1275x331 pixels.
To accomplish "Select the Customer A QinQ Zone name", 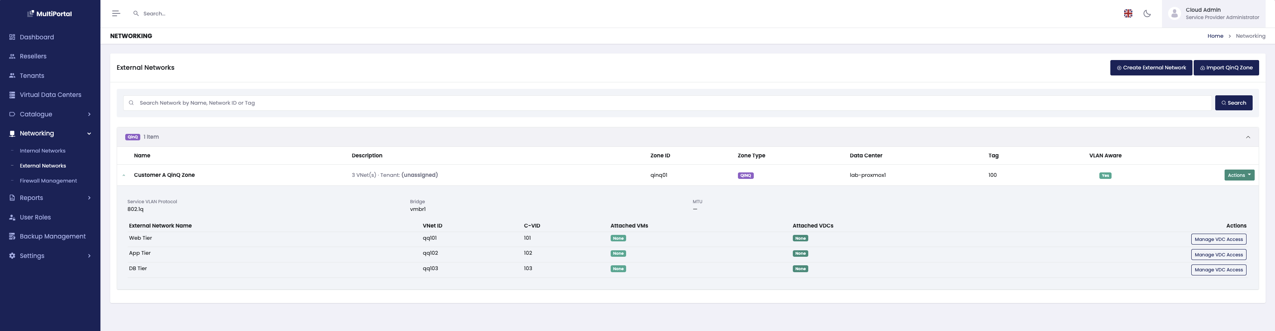I will [164, 175].
